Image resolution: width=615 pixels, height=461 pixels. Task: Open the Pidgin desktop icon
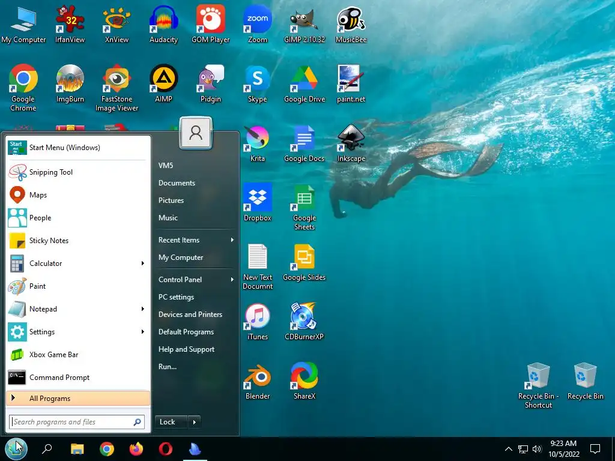[211, 83]
